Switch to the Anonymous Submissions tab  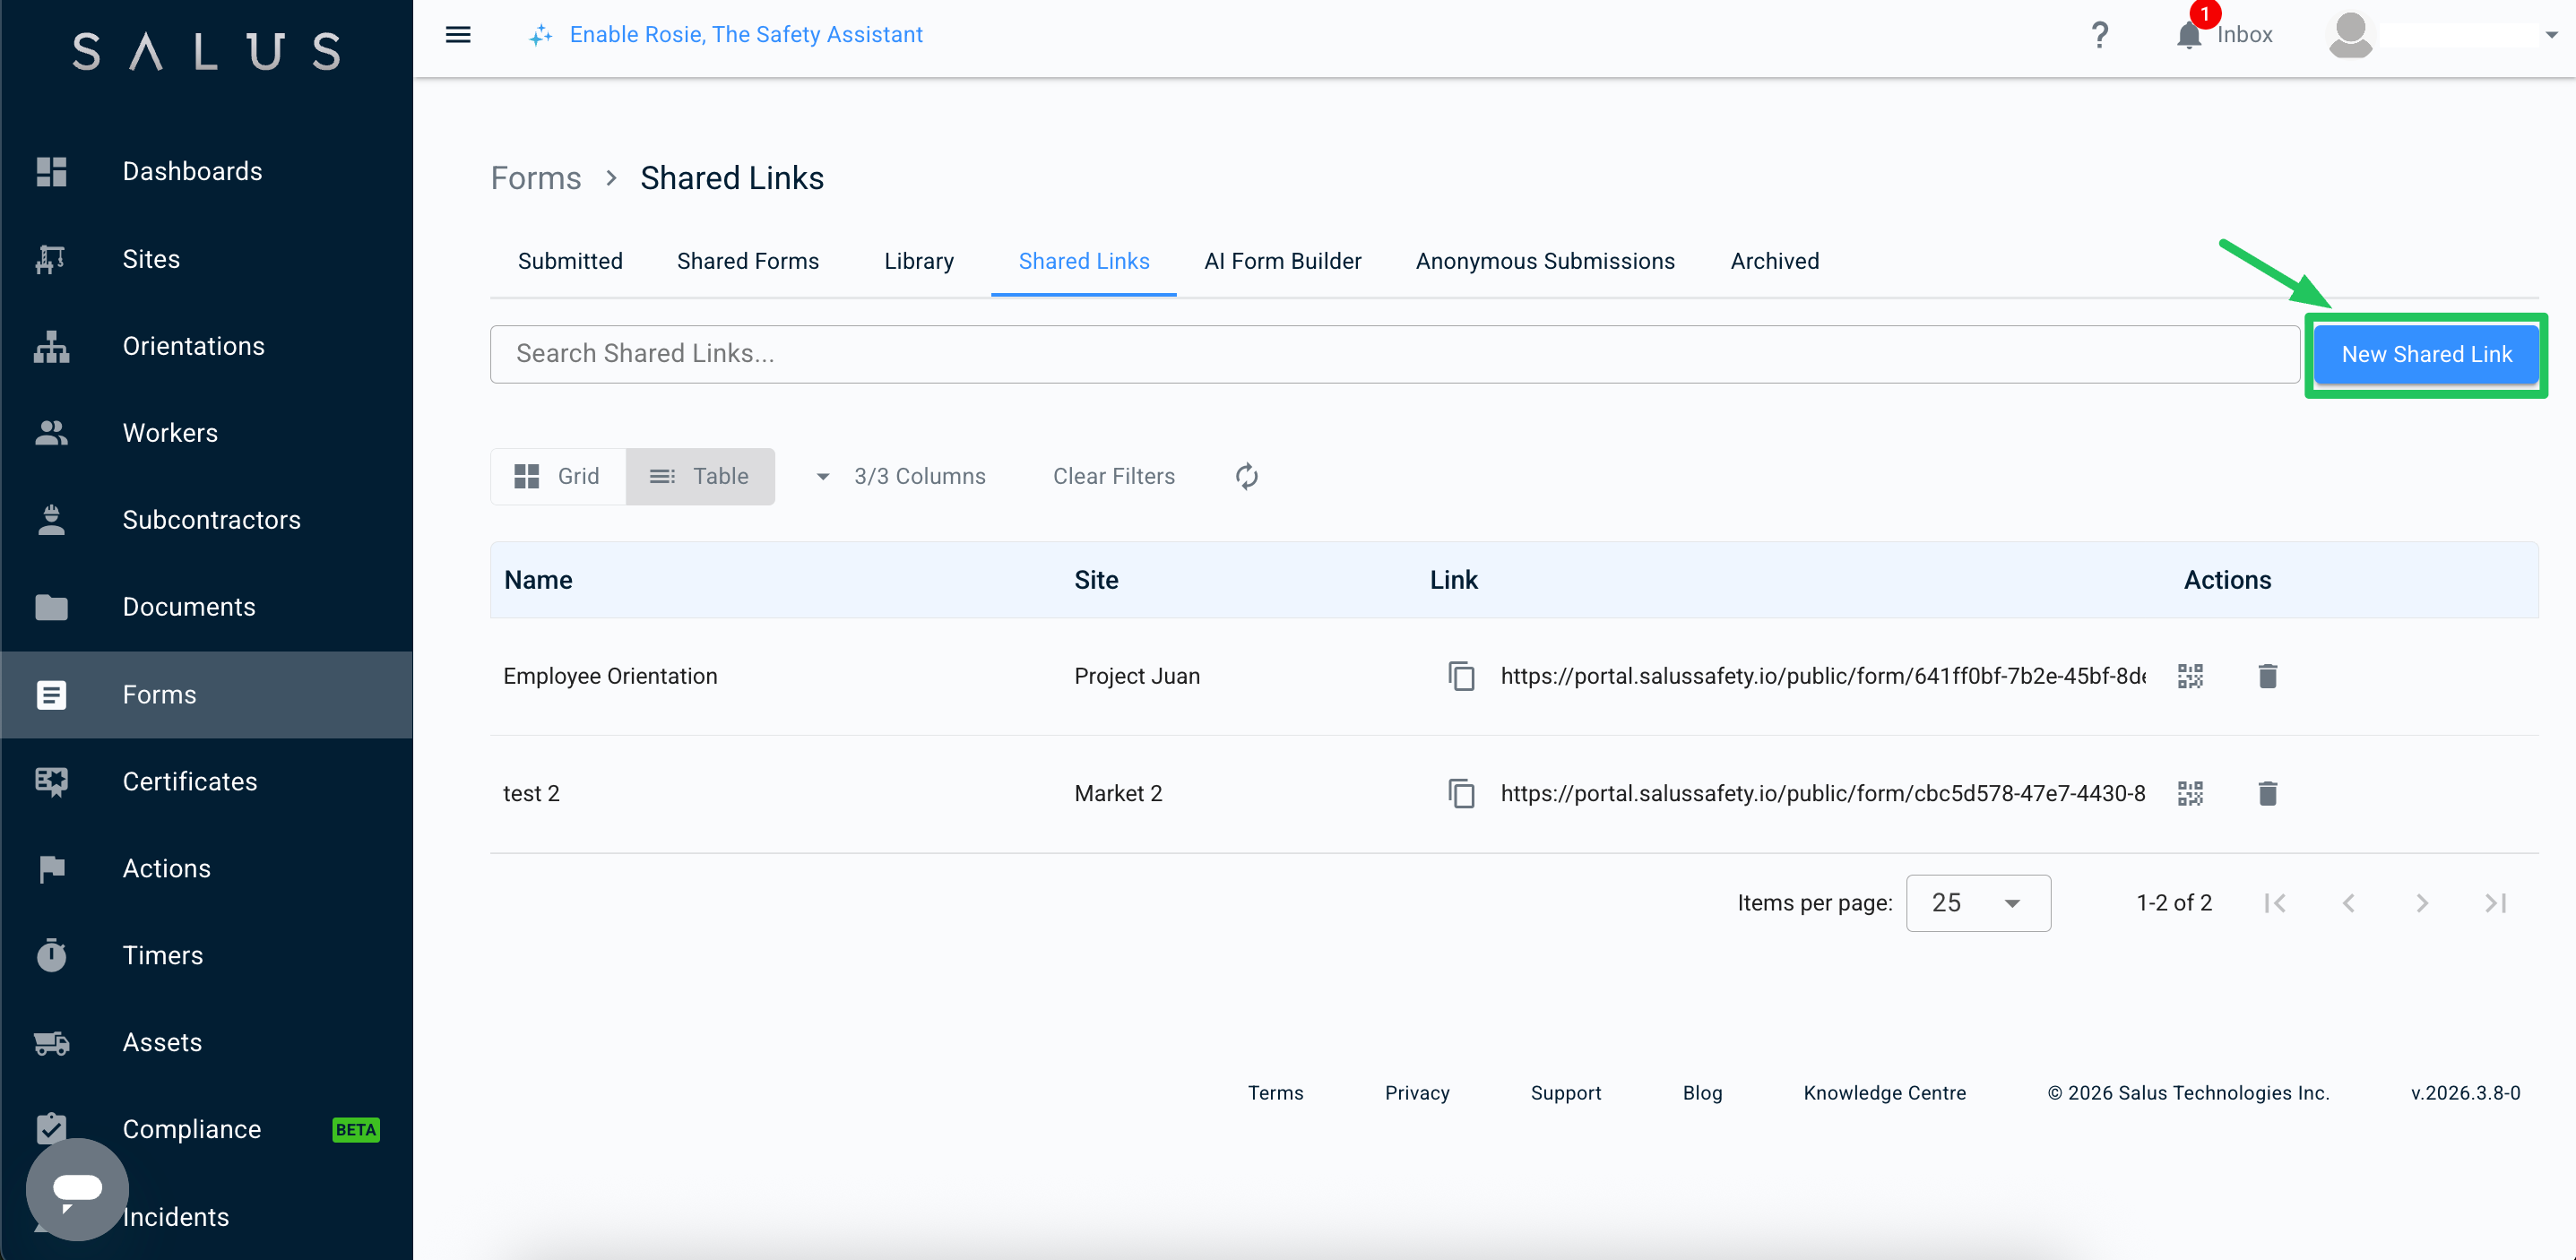tap(1545, 261)
